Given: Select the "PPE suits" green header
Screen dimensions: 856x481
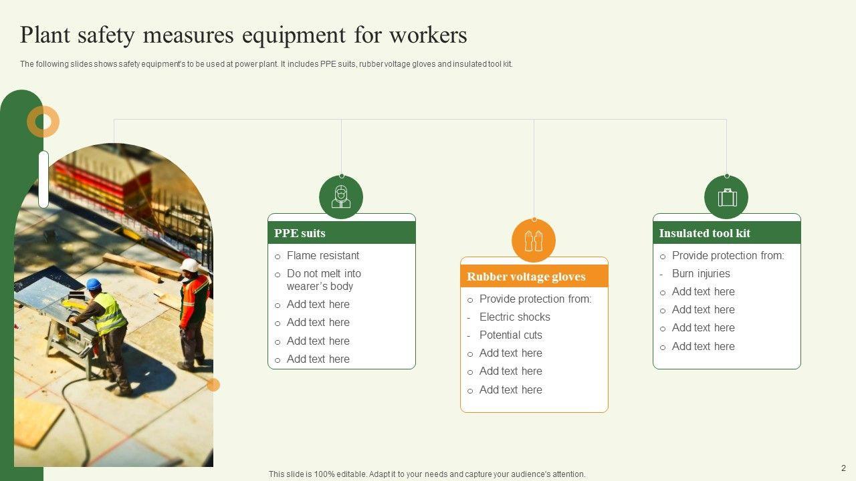Looking at the screenshot, I should (x=342, y=232).
